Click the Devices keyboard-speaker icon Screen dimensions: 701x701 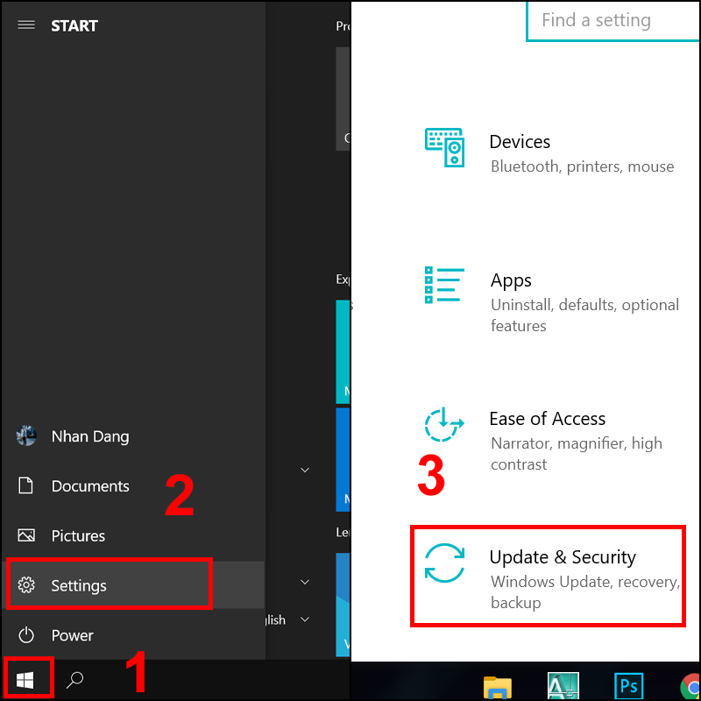pos(444,147)
